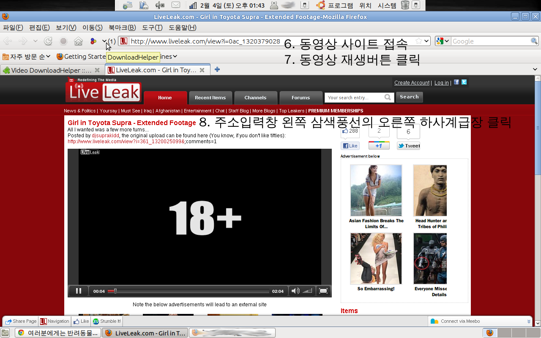Screen dimensions: 541x338
Task: Go back with the browser Back arrow
Action: pyautogui.click(x=8, y=41)
